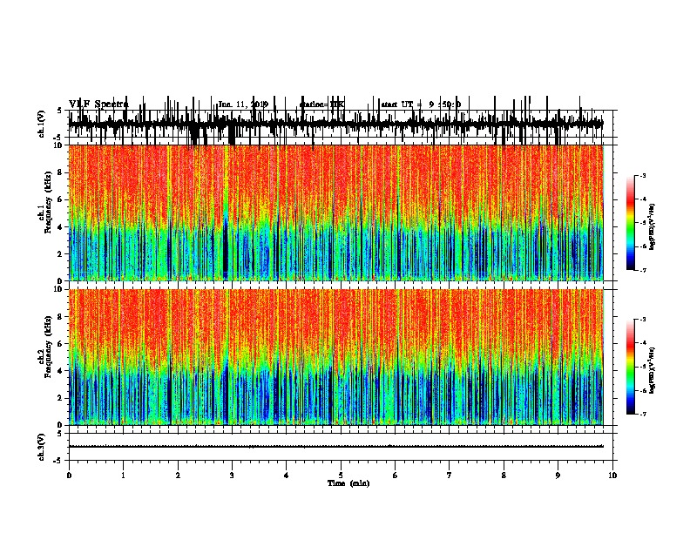Viewport: 690px width, 533px height.
Task: Click the ch.1 spectrogram panel
Action: [341, 213]
